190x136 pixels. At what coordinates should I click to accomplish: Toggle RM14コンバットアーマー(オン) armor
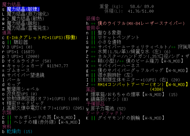pyautogui.click(x=138, y=85)
